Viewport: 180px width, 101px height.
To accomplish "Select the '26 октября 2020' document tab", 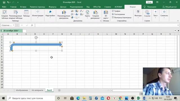I will point(11,31).
